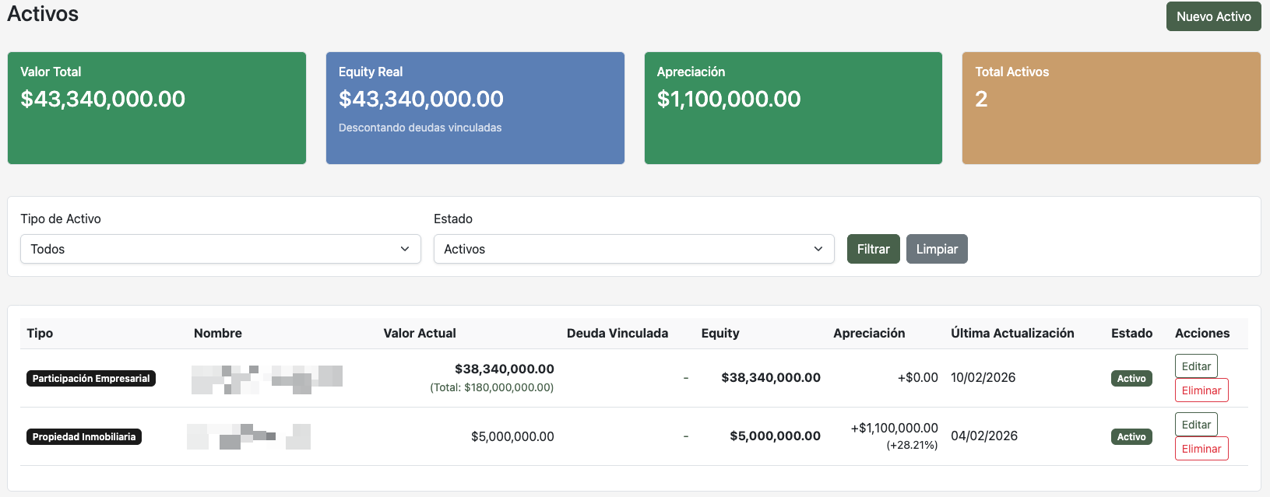
Task: Click the +$0.00 appreciation value
Action: 918,377
